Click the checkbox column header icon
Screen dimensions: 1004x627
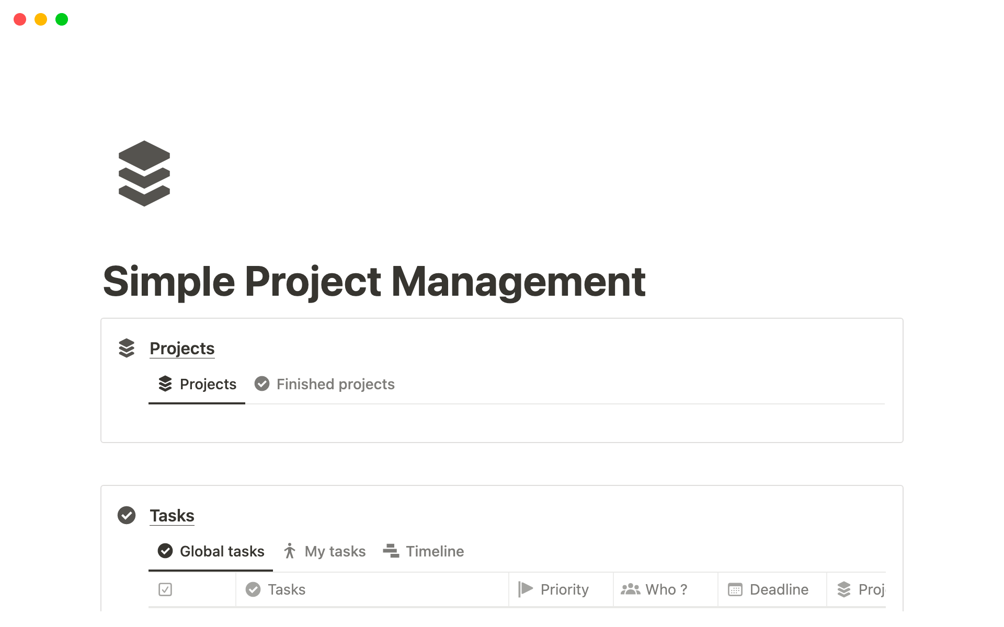pyautogui.click(x=165, y=589)
